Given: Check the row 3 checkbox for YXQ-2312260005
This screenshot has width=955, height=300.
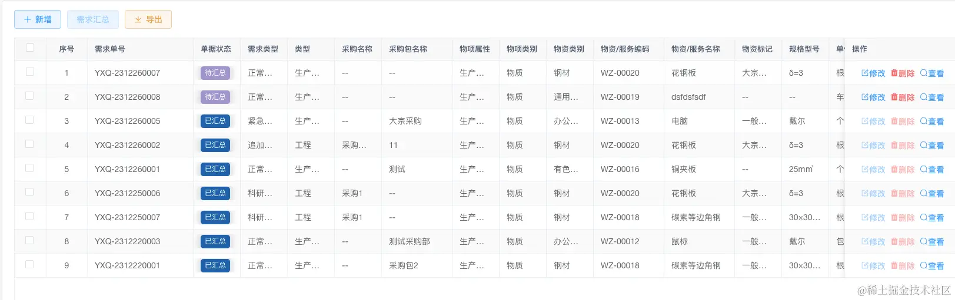Looking at the screenshot, I should (x=30, y=120).
